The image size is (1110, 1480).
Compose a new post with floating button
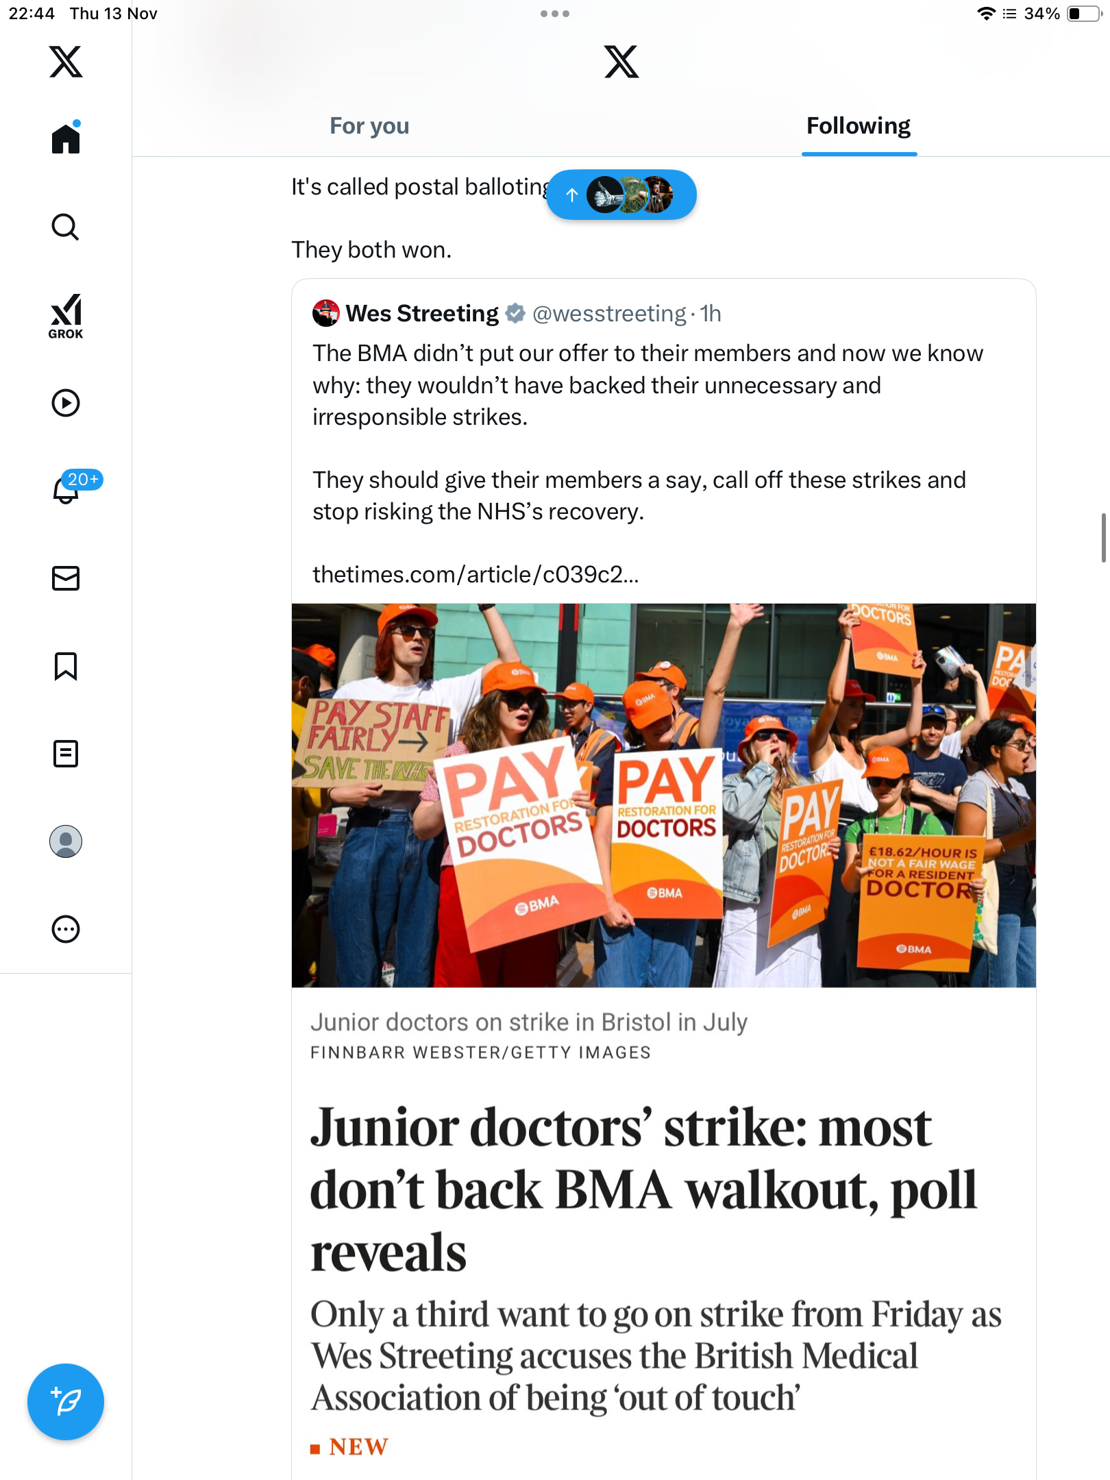coord(66,1402)
